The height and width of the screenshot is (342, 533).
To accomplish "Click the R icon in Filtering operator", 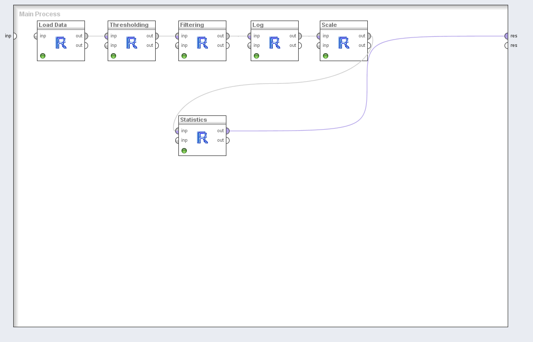I will click(203, 43).
